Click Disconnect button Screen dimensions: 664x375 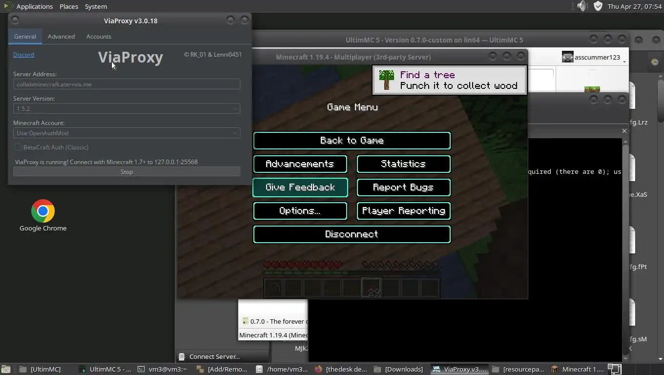[x=352, y=234]
